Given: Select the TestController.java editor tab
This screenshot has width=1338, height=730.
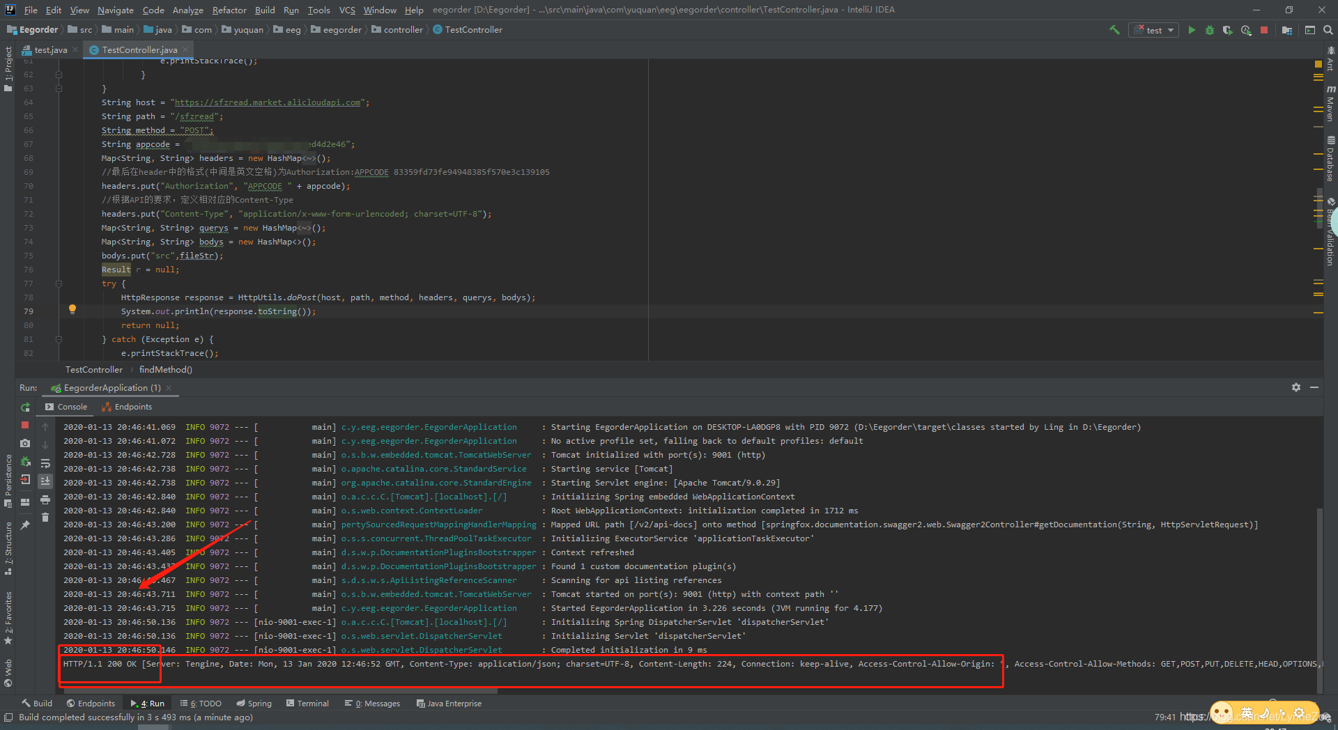Looking at the screenshot, I should click(139, 49).
